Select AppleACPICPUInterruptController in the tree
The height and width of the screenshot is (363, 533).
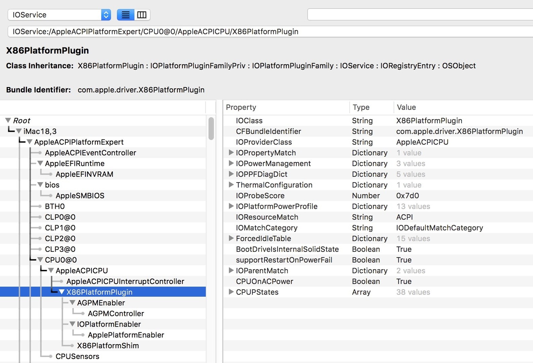126,281
